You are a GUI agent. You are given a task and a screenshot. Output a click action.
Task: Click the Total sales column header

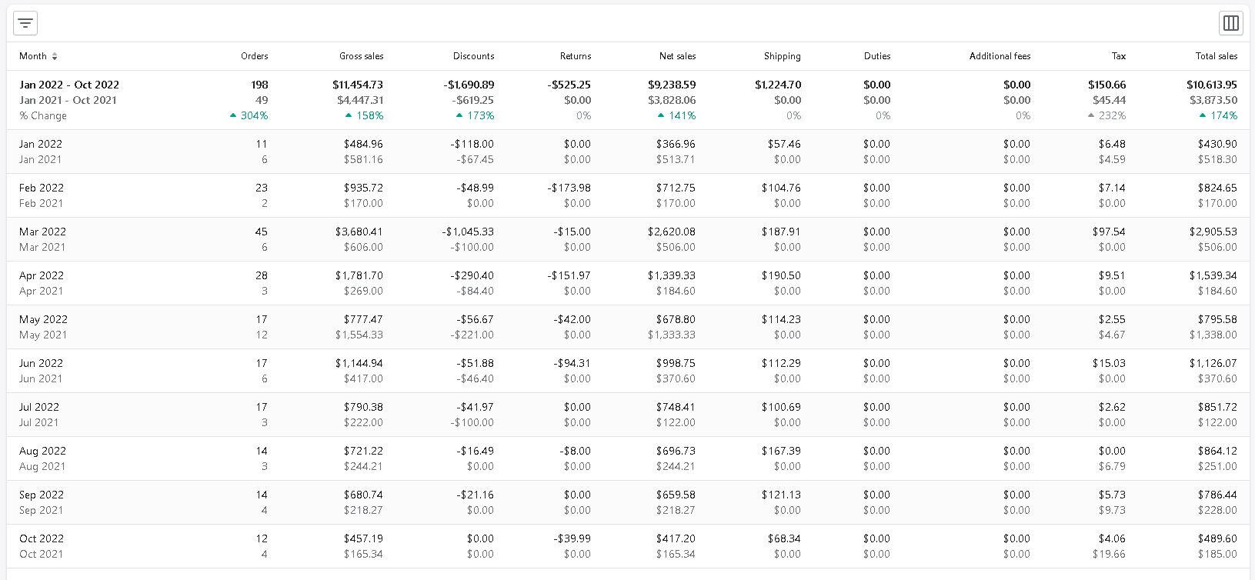coord(1217,56)
